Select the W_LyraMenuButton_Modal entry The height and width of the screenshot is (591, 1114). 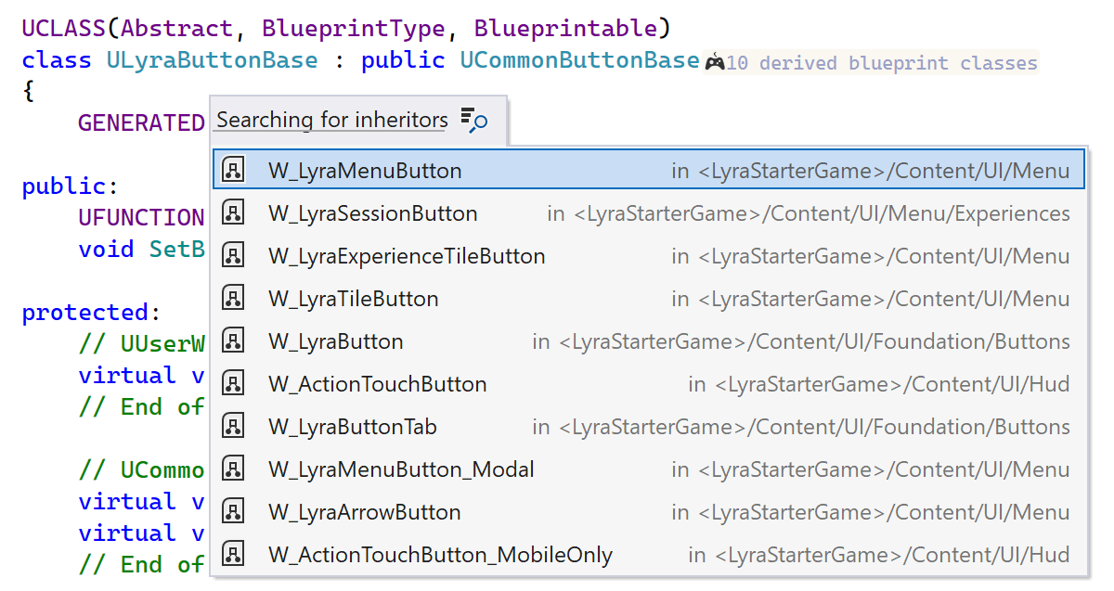pos(401,469)
